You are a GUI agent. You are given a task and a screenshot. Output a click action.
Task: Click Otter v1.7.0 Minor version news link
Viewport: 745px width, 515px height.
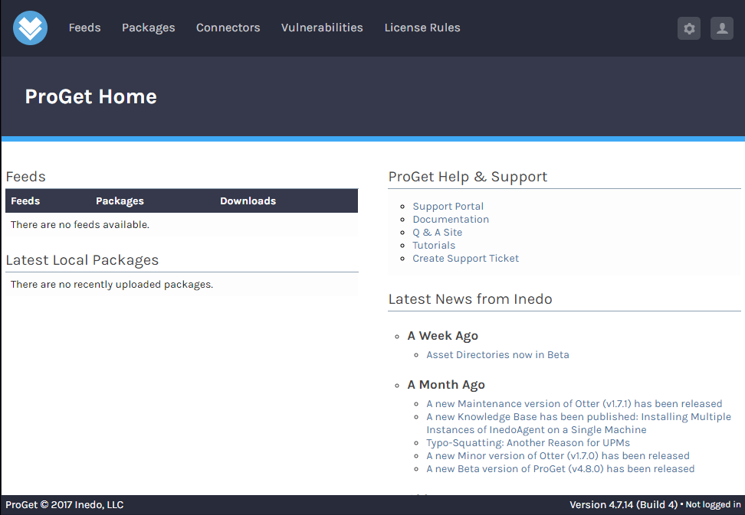click(557, 456)
